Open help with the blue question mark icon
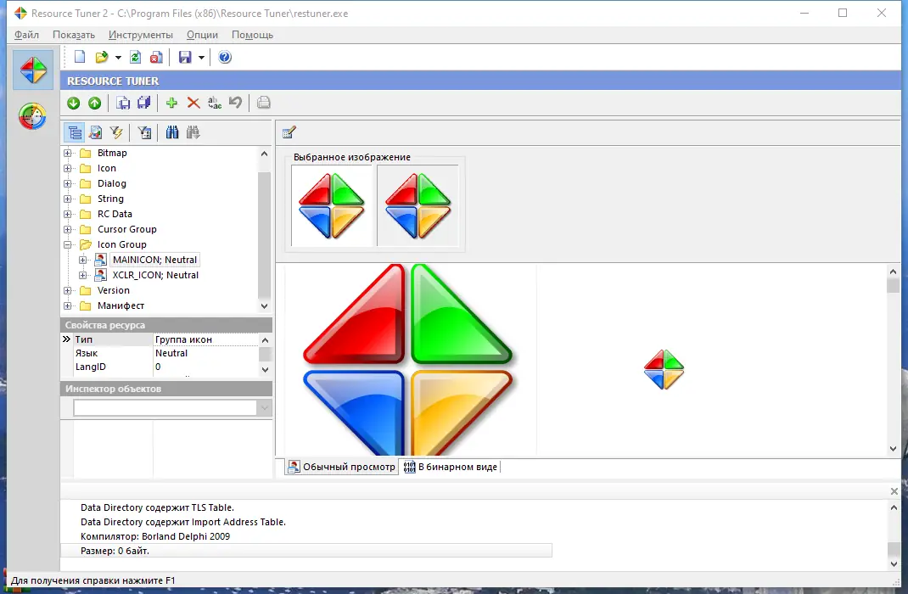 225,57
